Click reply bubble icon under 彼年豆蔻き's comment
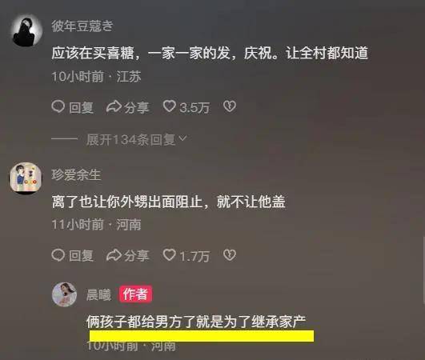 [58, 106]
